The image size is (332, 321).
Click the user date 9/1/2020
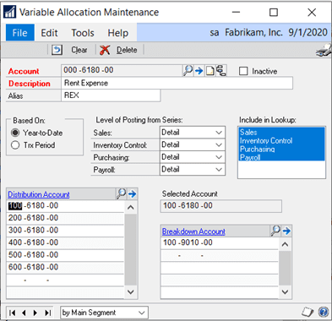click(308, 32)
